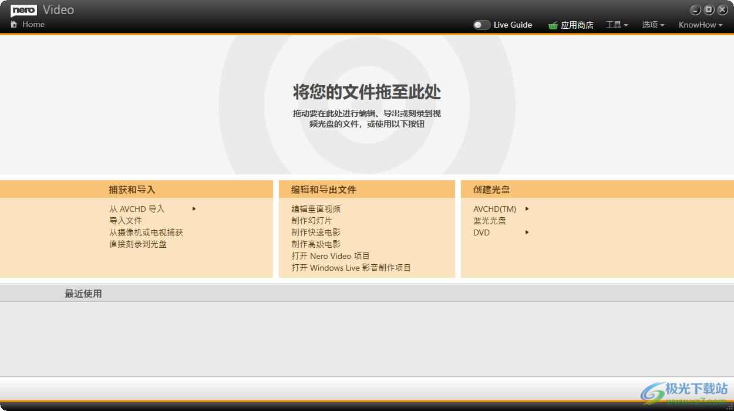Image resolution: width=734 pixels, height=411 pixels.
Task: Maximize the Nero Video window
Action: 709,10
